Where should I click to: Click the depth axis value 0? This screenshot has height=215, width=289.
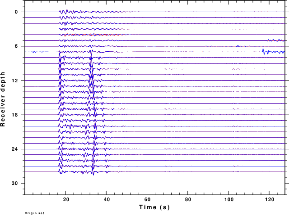click(16, 12)
